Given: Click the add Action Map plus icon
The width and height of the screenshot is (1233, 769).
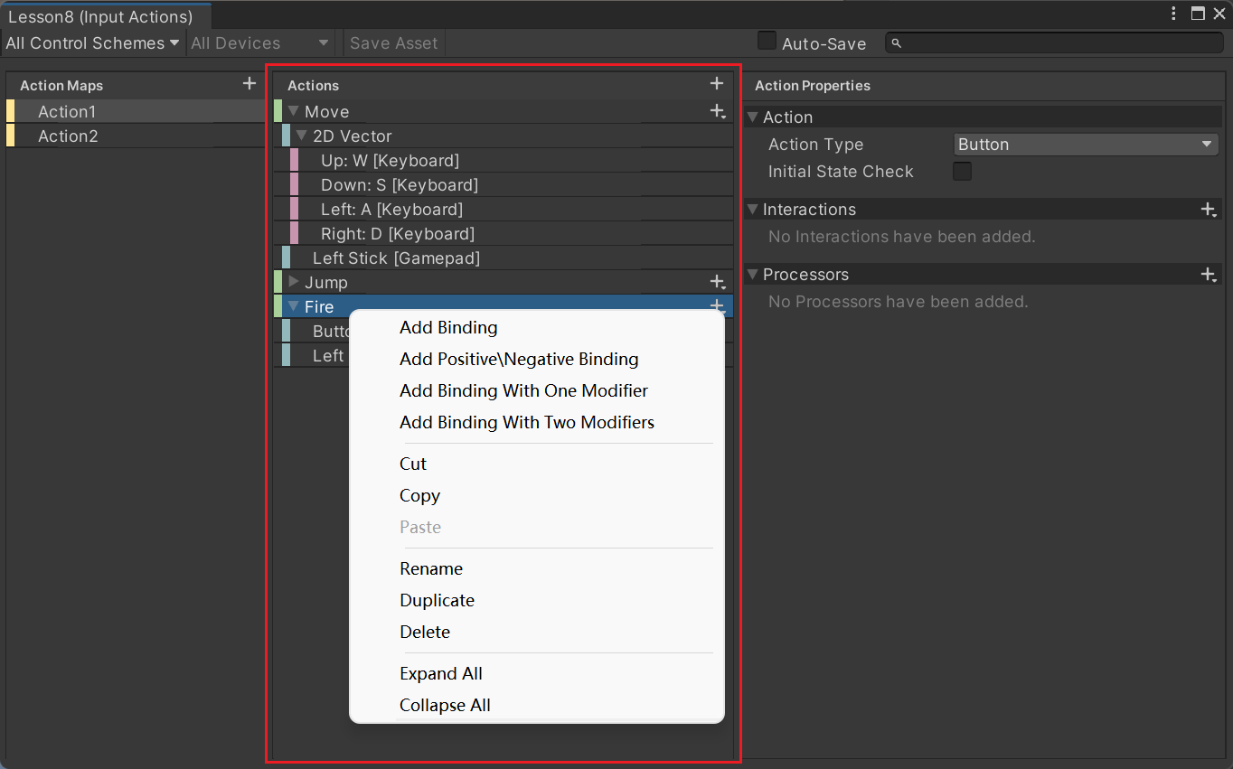Looking at the screenshot, I should point(249,84).
